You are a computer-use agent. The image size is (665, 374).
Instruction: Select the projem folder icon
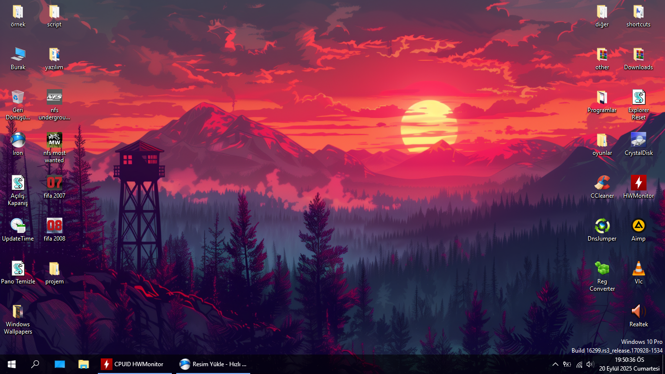click(x=54, y=269)
